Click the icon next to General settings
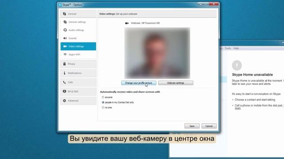 point(65,22)
